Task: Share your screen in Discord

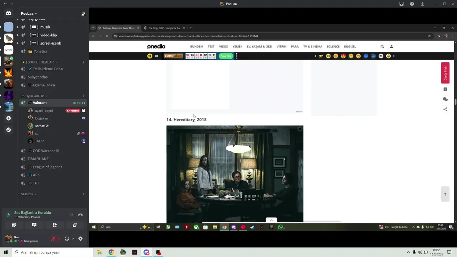Action: (x=34, y=225)
